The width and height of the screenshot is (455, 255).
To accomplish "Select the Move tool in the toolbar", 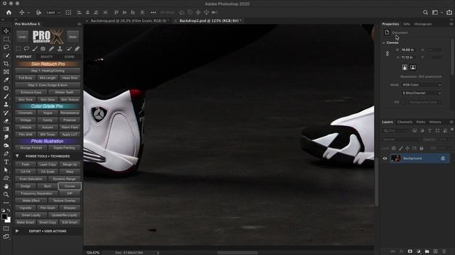I will [6, 31].
